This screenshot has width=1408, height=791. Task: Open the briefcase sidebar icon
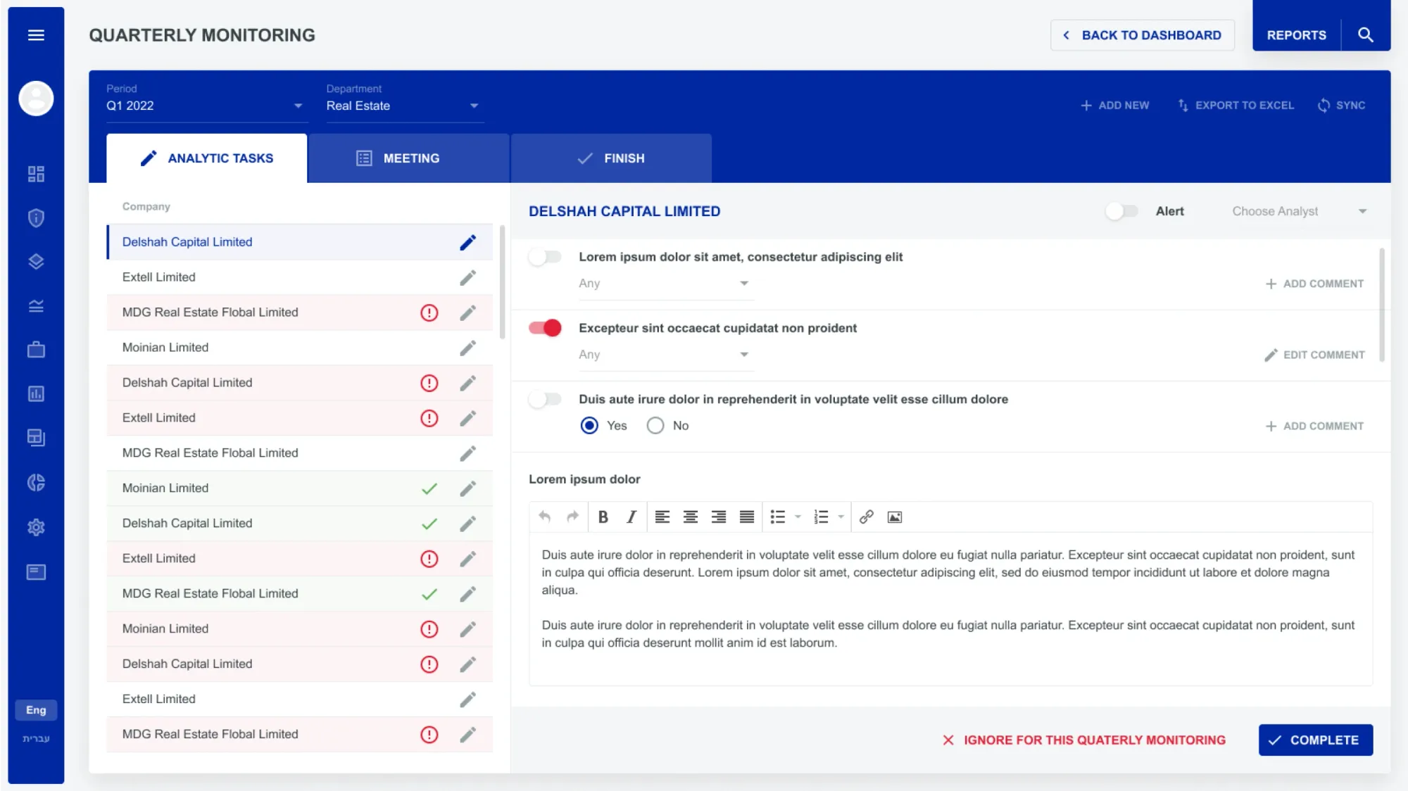point(36,350)
